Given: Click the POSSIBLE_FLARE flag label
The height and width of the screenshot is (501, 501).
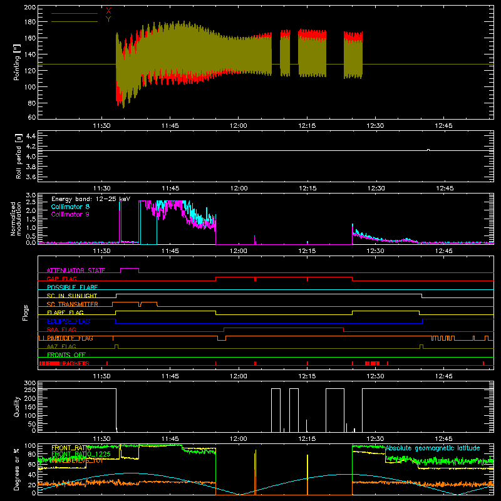Looking at the screenshot, I should click(72, 287).
